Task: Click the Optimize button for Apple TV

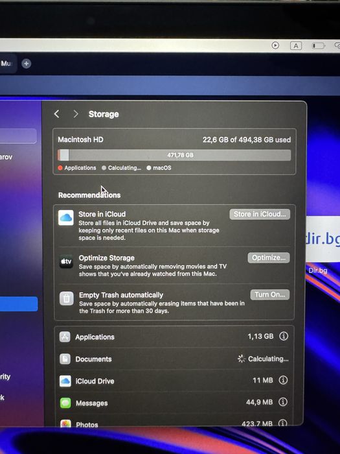Action: coord(269,257)
